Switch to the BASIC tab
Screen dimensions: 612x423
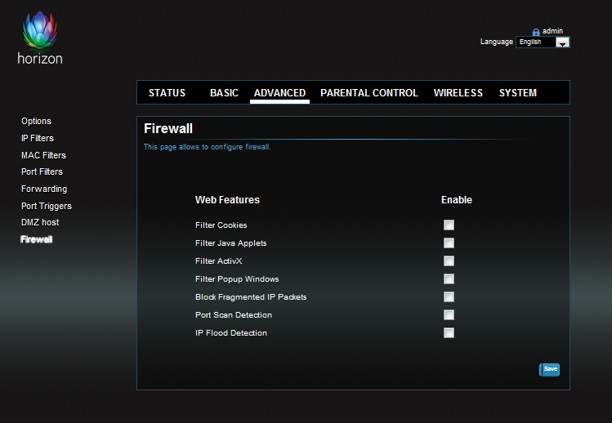pos(224,93)
